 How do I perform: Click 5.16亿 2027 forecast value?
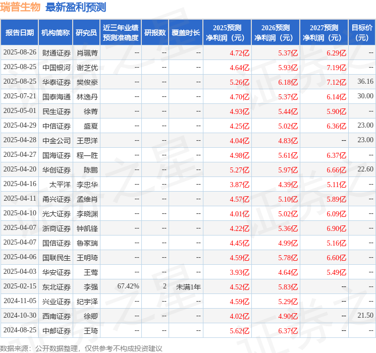point(336,243)
